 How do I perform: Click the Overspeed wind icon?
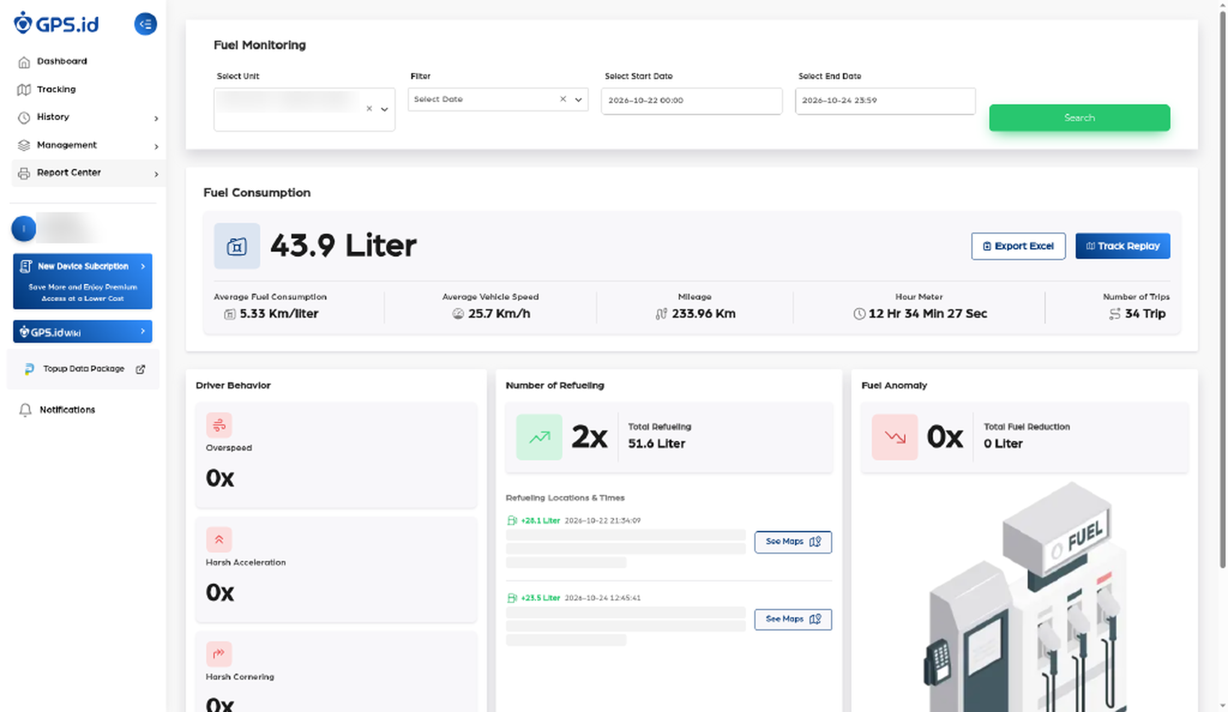(x=219, y=425)
